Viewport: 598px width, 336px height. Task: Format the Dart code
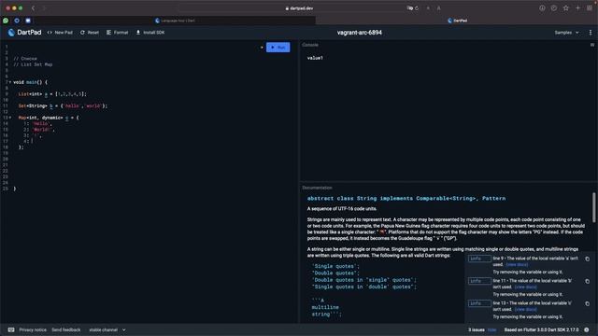pos(117,33)
